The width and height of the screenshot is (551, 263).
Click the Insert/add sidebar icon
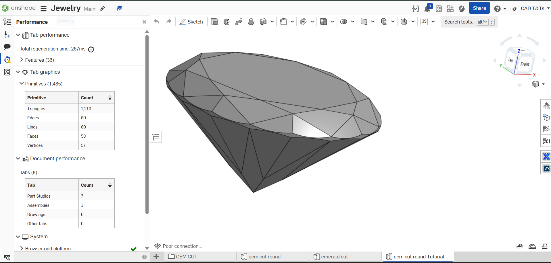[x=7, y=35]
